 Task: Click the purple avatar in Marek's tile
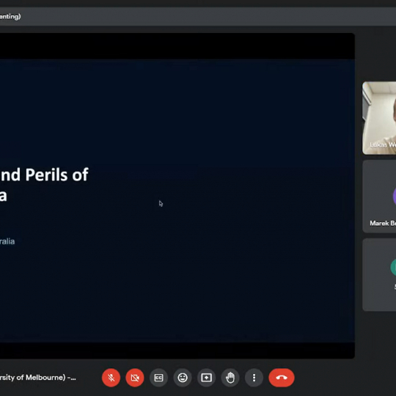coord(395,197)
